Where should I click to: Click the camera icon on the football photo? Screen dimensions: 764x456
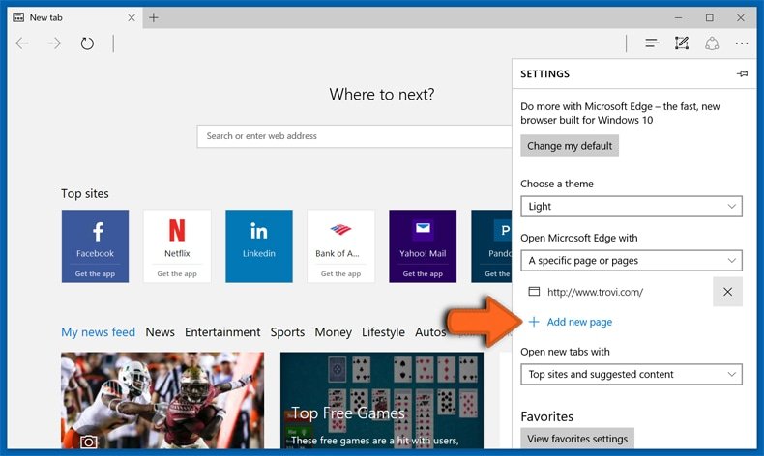89,441
